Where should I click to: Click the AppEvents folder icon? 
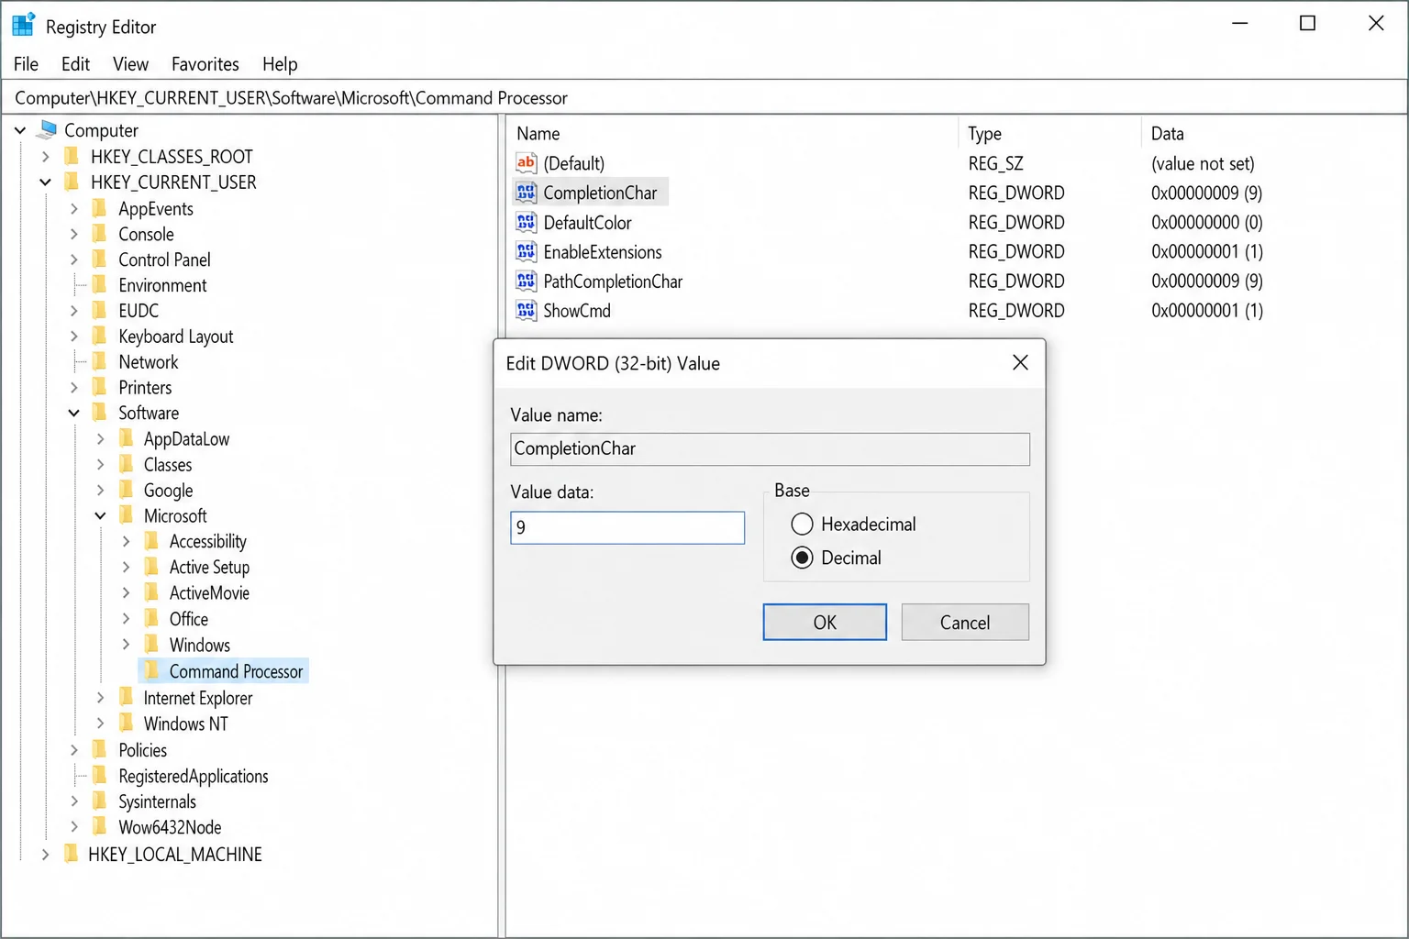click(99, 208)
